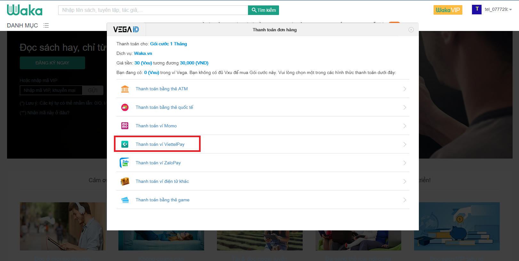Click the Vega ID logo
Image resolution: width=519 pixels, height=261 pixels.
click(x=126, y=30)
